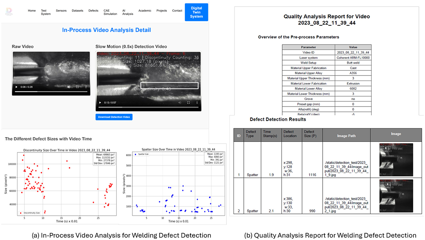
Task: Enter fullscreen on the Raw Video
Action: [77, 87]
